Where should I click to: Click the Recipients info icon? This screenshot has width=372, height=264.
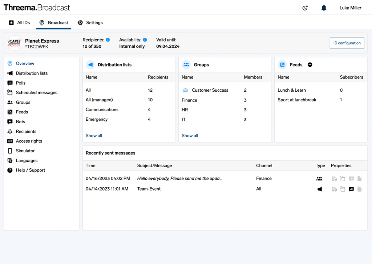coord(108,40)
